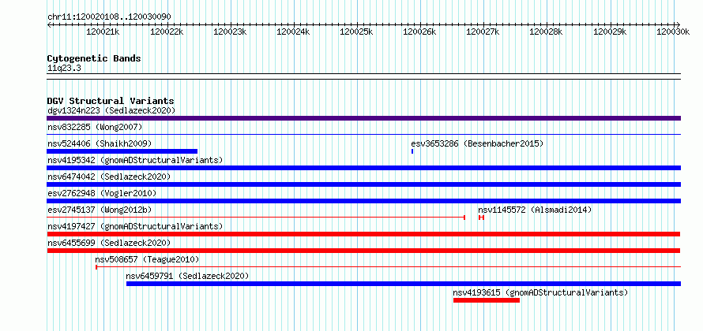Select the blue nsv524406 variant bar
The width and height of the screenshot is (703, 331).
[x=122, y=151]
